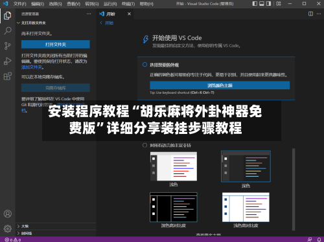324x242 pixels.
Task: Click the 克隆存储库 button
Action: 56,88
